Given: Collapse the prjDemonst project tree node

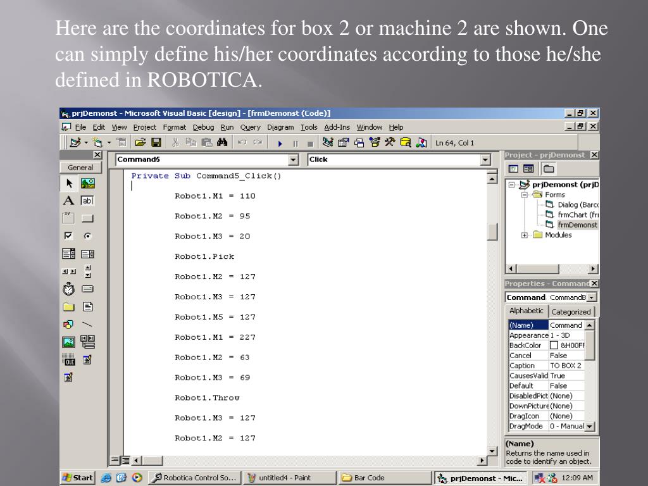Looking at the screenshot, I should click(x=511, y=185).
